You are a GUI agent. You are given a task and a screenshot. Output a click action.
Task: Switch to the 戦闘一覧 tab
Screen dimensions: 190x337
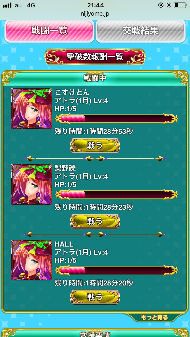click(49, 31)
